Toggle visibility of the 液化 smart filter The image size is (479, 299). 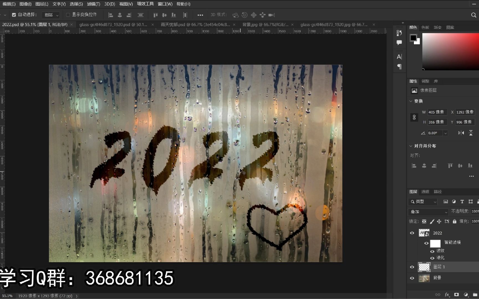[432, 258]
